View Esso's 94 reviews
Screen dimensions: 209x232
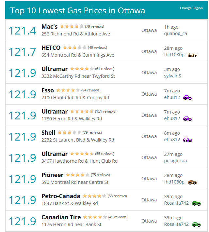tap(91, 90)
